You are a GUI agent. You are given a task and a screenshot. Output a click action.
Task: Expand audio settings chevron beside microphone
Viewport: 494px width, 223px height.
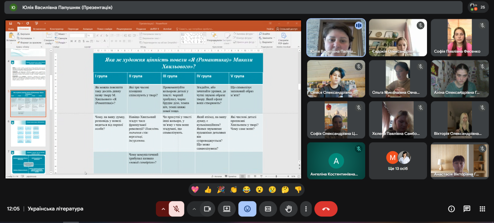[x=163, y=209]
